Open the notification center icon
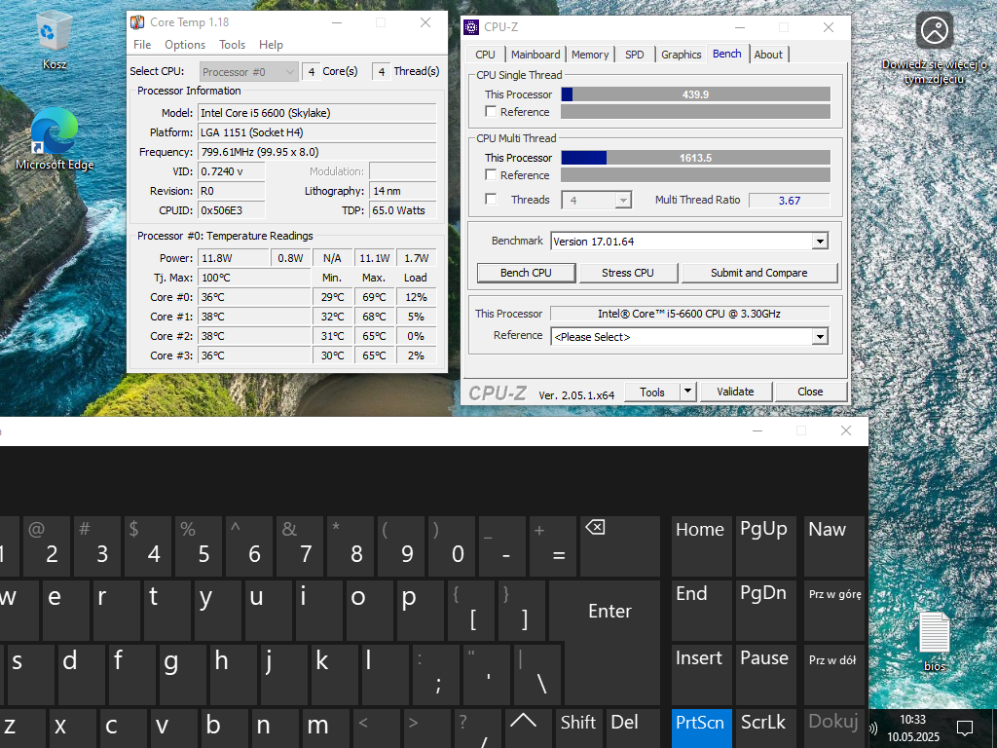The image size is (997, 748). (965, 729)
